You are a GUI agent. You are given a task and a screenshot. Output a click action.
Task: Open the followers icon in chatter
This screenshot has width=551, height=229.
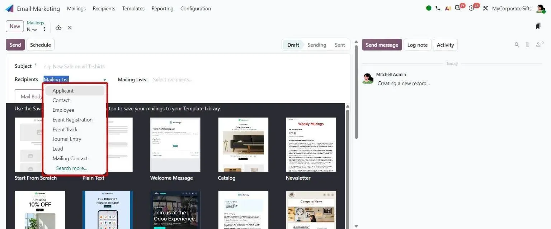(x=539, y=44)
